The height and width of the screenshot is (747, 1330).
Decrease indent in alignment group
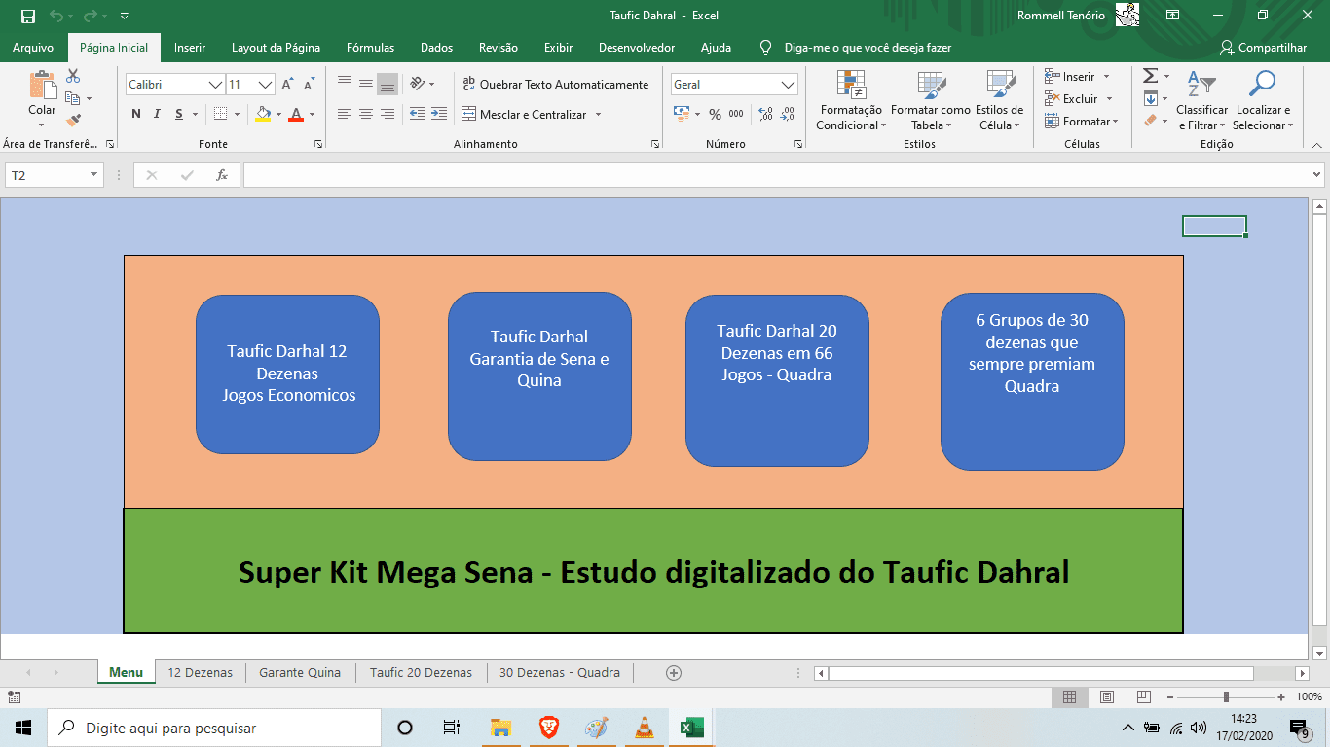point(418,114)
